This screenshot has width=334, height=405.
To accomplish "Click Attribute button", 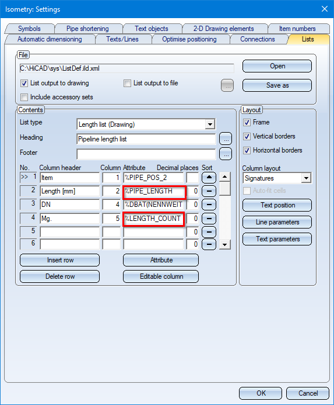I will click(x=161, y=260).
